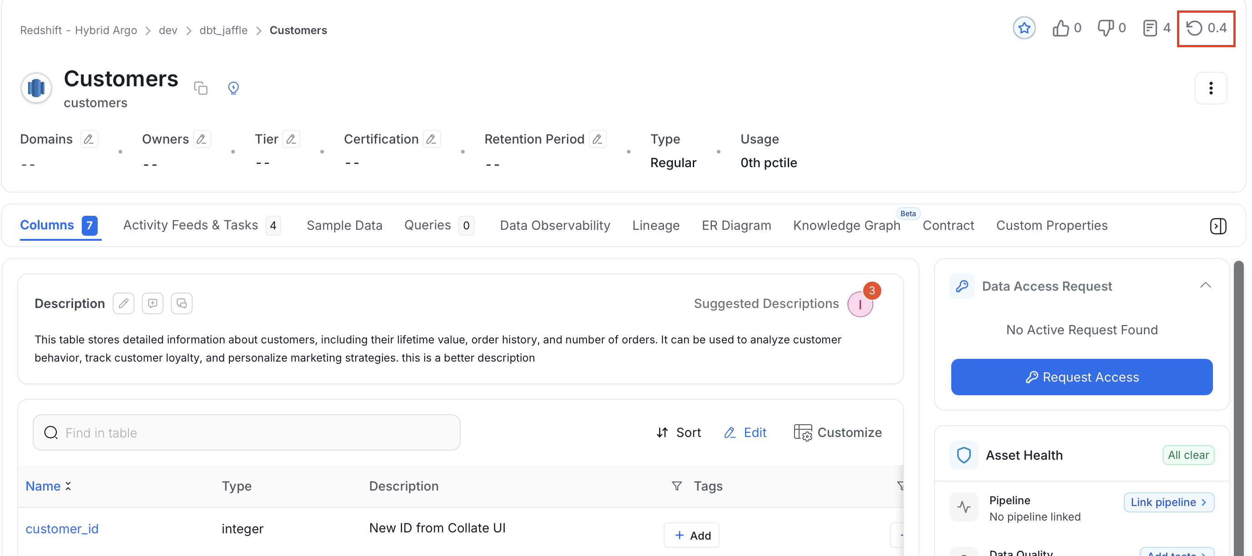
Task: Click the Redshift service logo icon
Action: (36, 88)
